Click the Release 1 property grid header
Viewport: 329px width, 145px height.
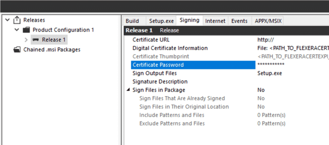pyautogui.click(x=227, y=31)
